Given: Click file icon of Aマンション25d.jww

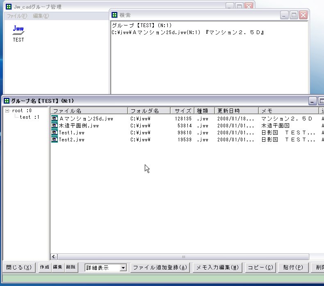Looking at the screenshot, I should 55,118.
